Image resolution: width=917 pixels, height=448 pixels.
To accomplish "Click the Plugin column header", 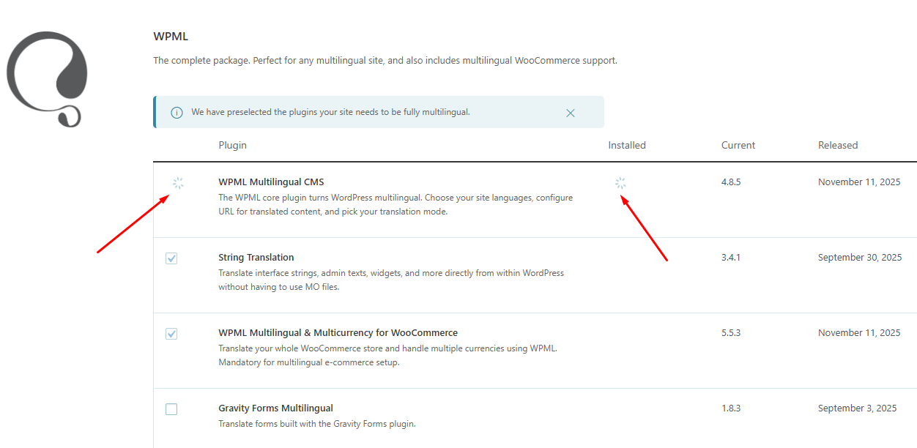I will pyautogui.click(x=232, y=145).
